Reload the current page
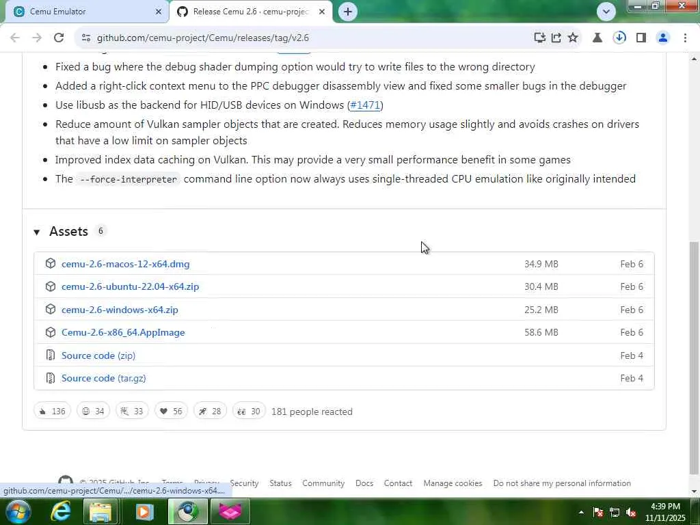The height and width of the screenshot is (525, 700). pyautogui.click(x=59, y=38)
